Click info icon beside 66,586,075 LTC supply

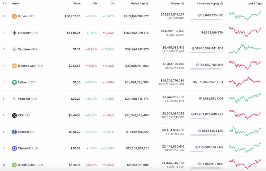[199, 131]
